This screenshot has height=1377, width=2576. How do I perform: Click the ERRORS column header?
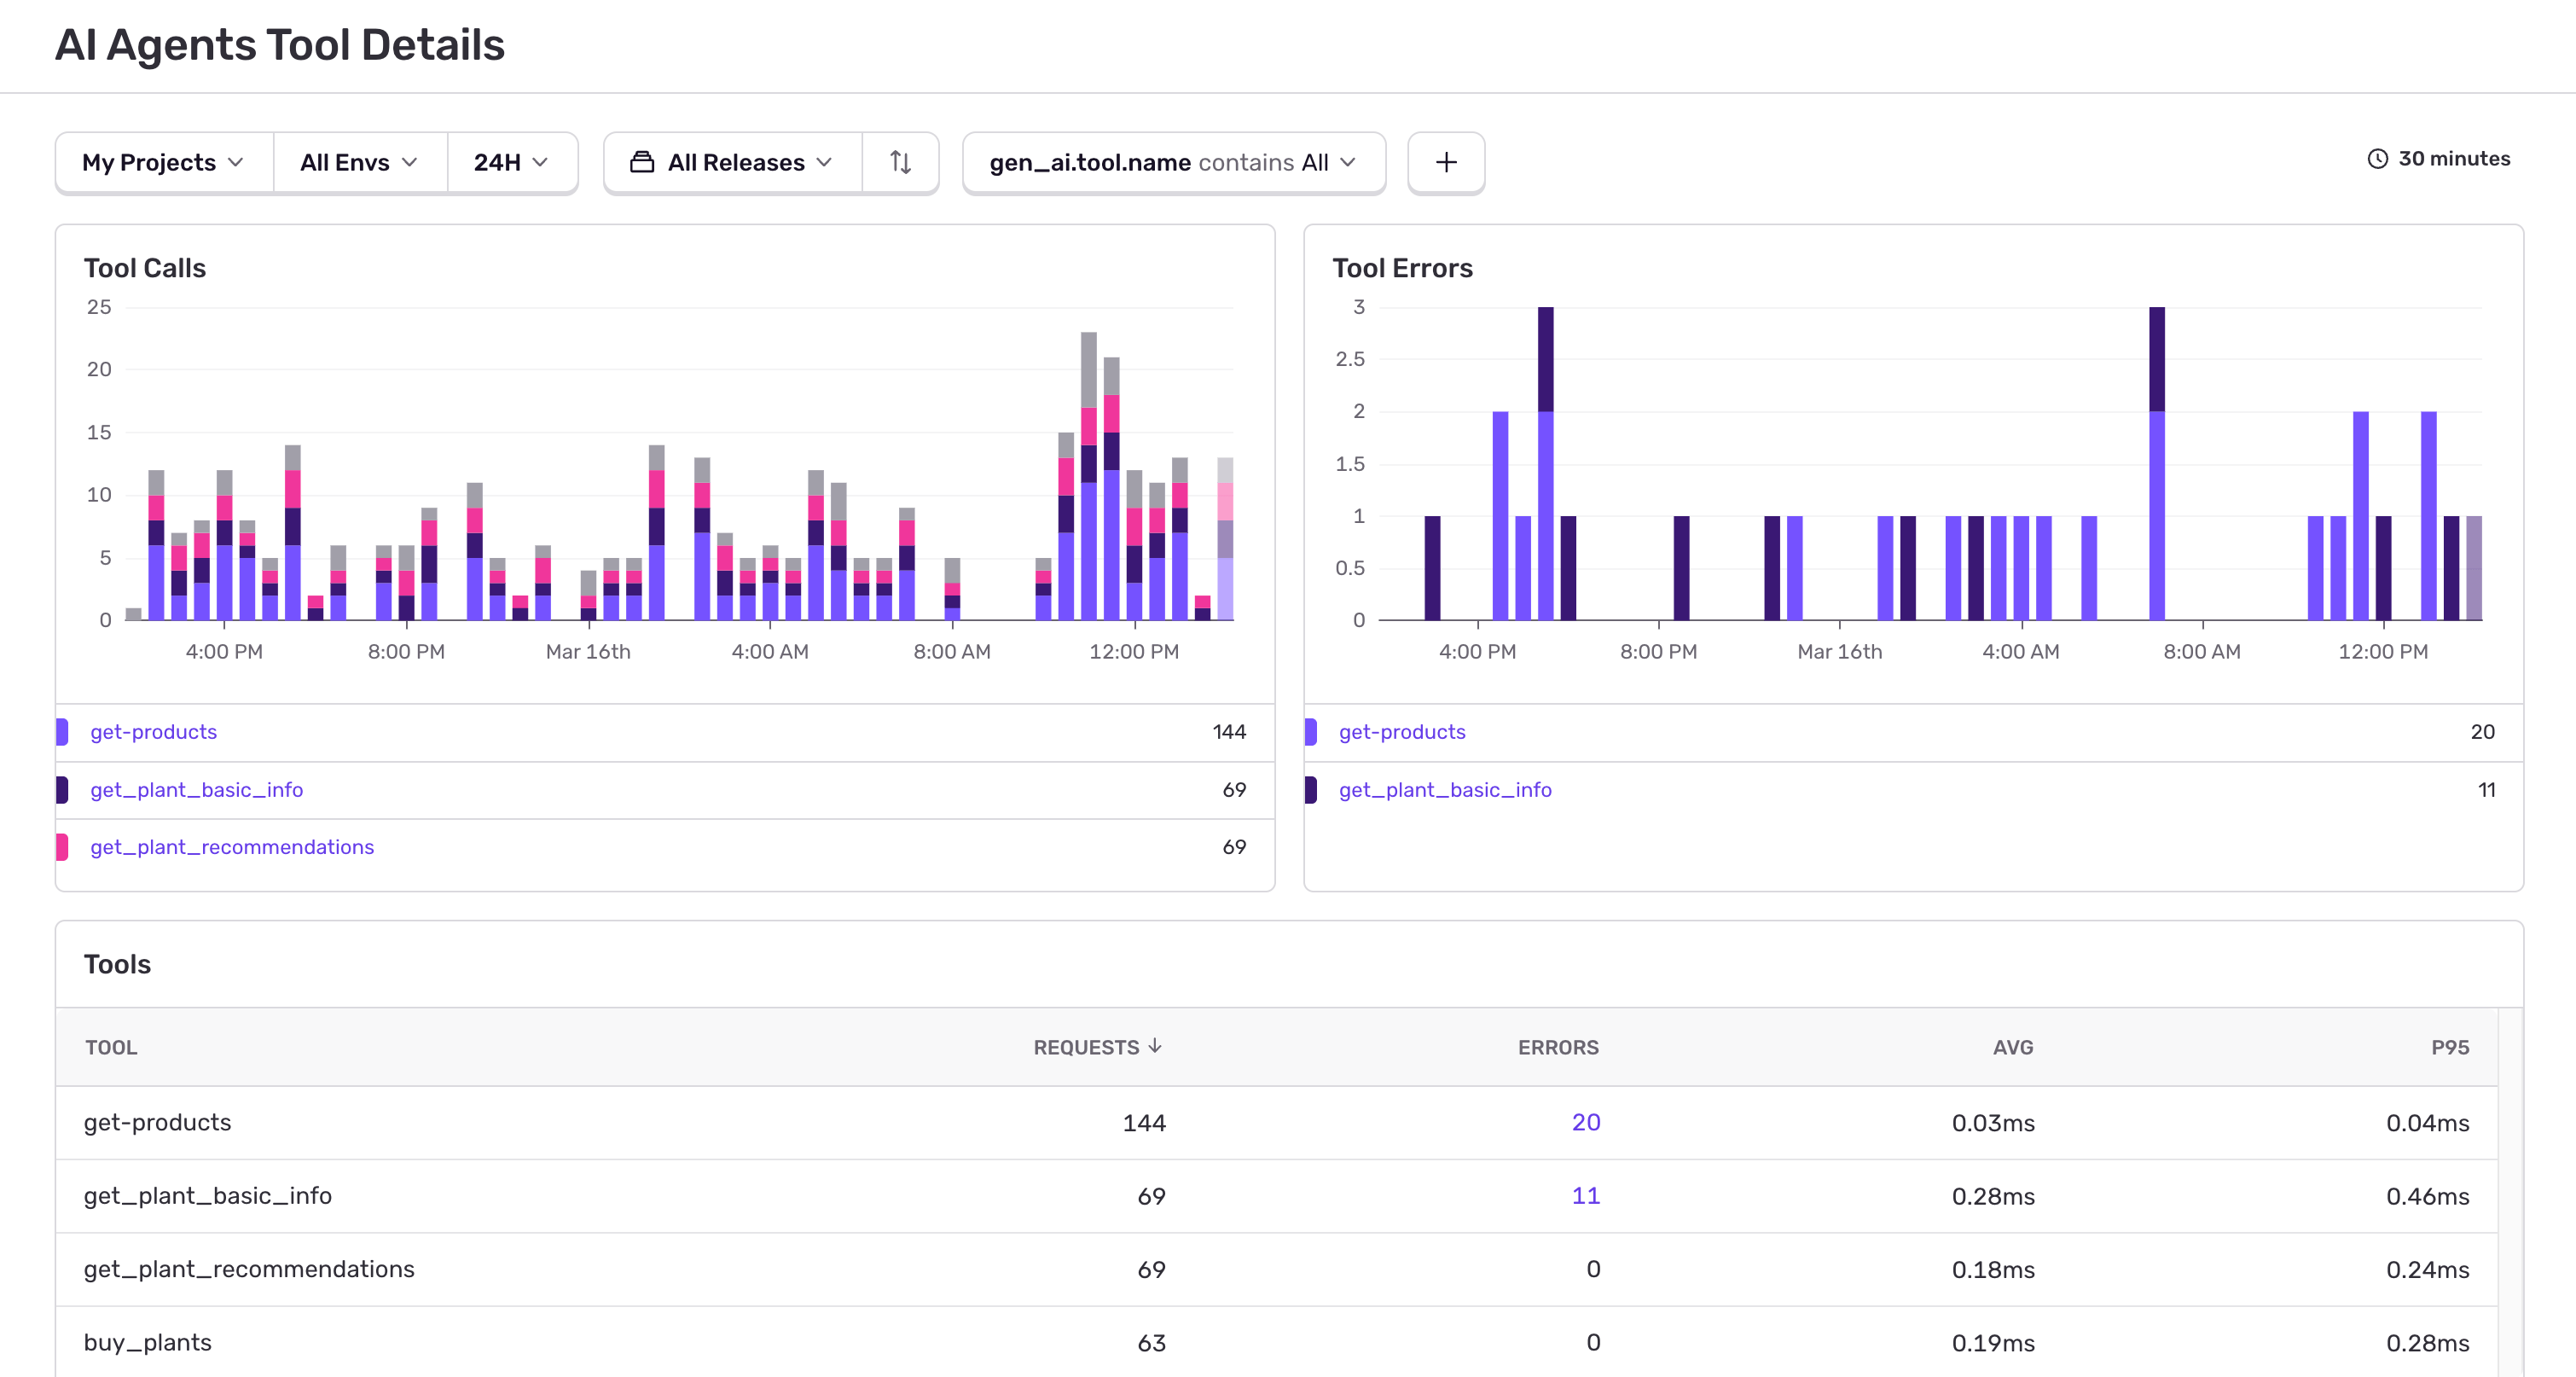click(1557, 1047)
